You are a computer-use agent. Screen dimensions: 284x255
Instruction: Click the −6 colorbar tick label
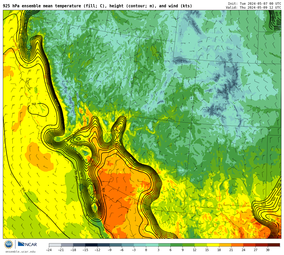(x=122, y=250)
